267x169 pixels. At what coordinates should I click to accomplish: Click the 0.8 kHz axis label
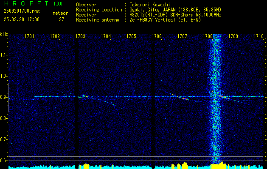[x=3, y=118]
